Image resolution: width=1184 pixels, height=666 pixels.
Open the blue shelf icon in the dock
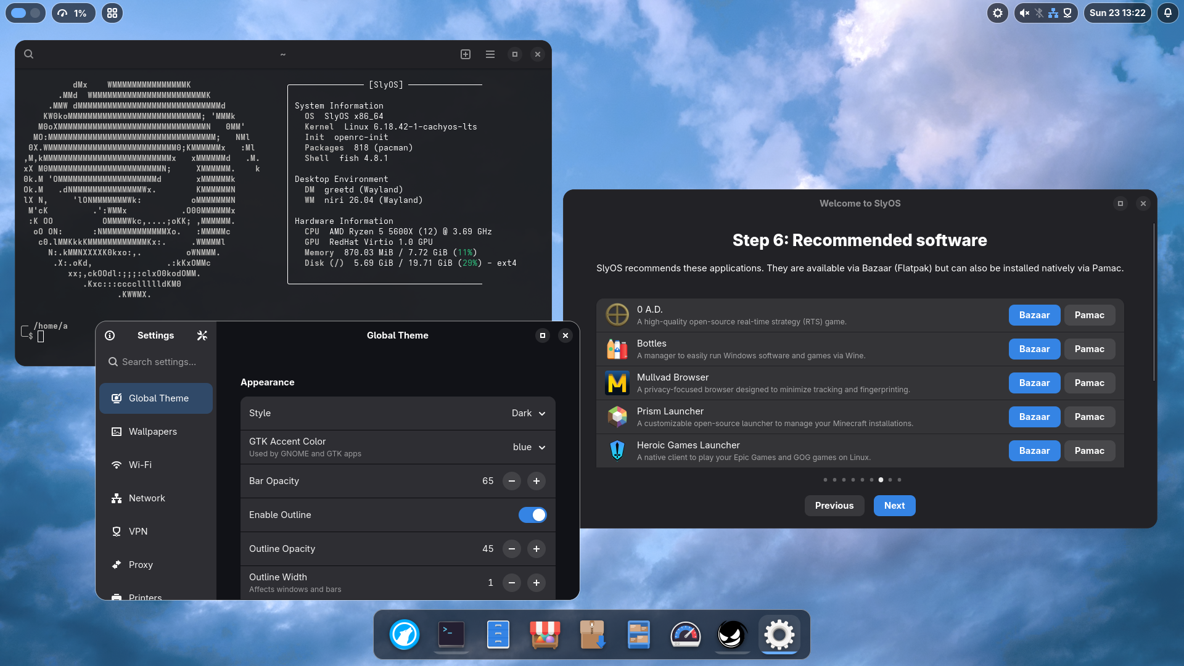639,635
